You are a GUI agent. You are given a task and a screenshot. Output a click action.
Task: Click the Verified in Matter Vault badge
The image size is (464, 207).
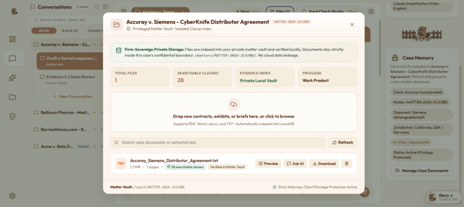click(227, 167)
